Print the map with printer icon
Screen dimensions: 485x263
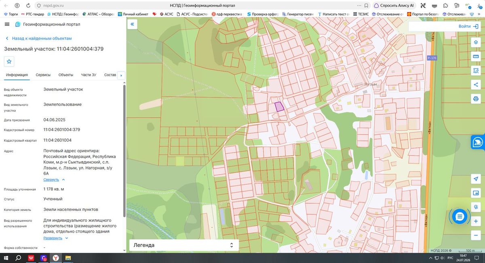click(476, 99)
